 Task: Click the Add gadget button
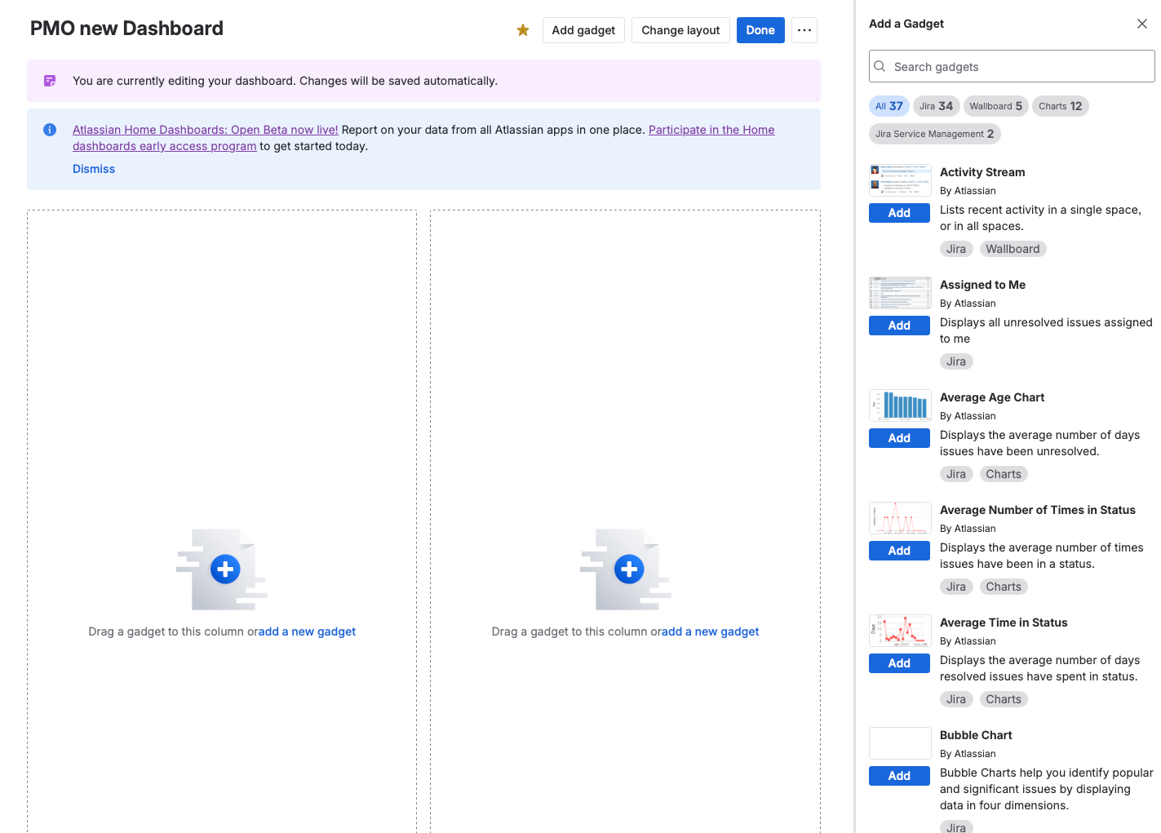click(x=583, y=30)
